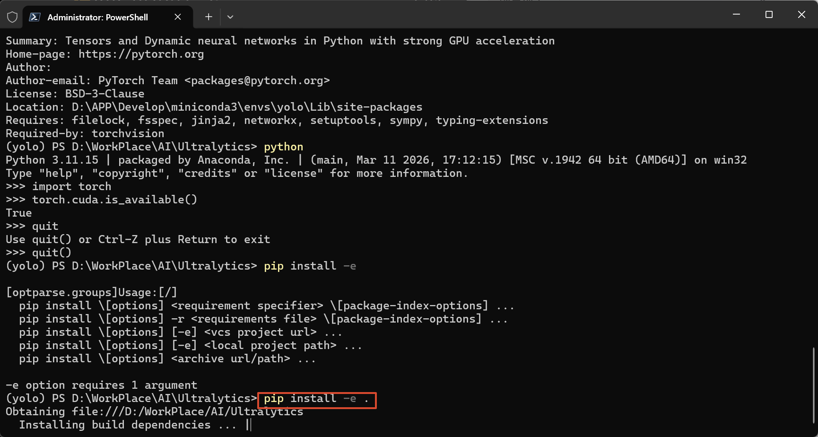Screen dimensions: 818x437
Task: Open a new tab with the plus button
Action: (209, 17)
